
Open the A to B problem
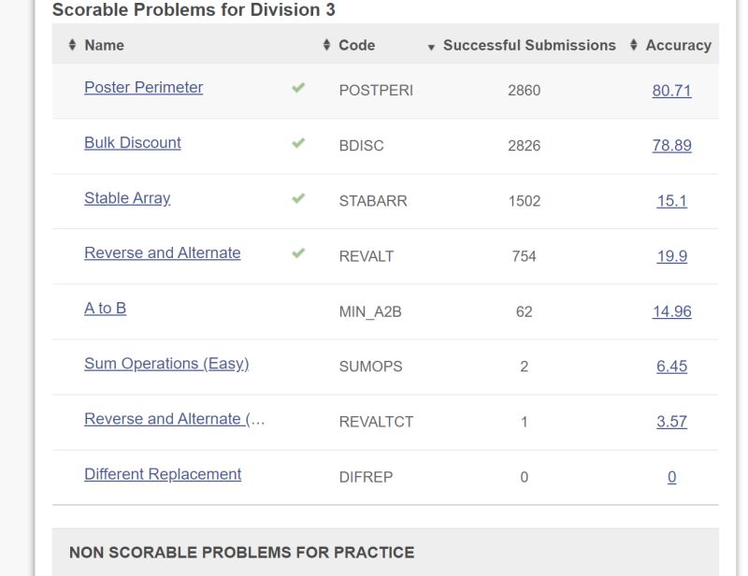tap(106, 309)
